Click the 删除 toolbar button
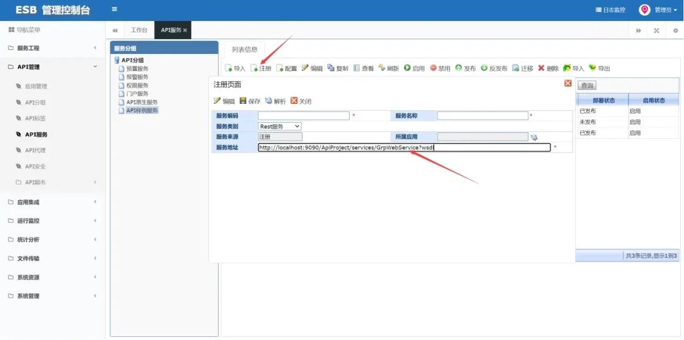 (548, 68)
